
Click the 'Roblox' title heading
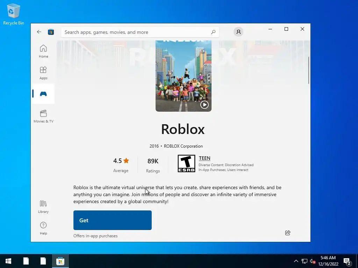(x=183, y=129)
